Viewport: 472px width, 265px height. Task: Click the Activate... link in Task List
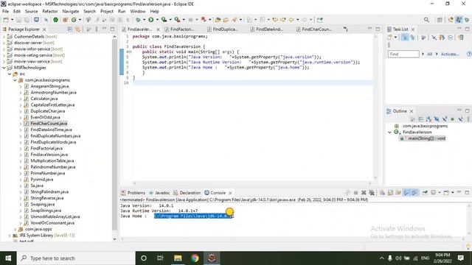tap(450, 54)
